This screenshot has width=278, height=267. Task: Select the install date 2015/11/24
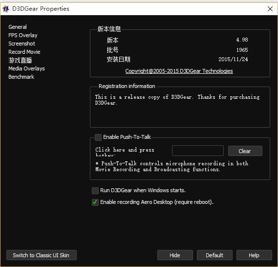233,59
